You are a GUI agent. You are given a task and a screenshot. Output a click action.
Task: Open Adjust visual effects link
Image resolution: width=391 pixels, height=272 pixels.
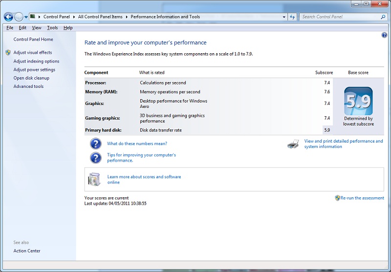pos(33,52)
